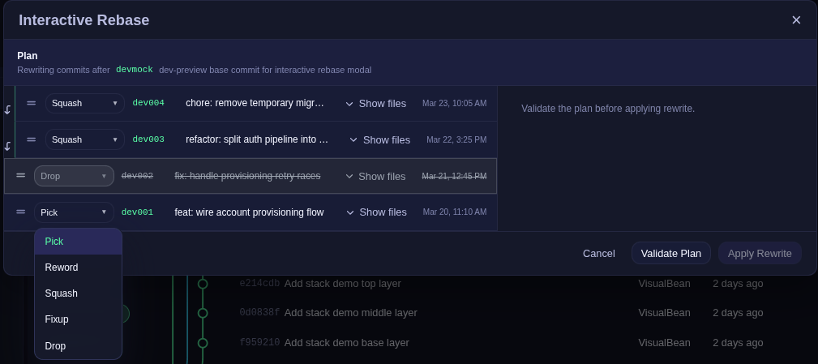The width and height of the screenshot is (818, 364).
Task: Open Squash action dropdown for dev003
Action: coord(85,139)
